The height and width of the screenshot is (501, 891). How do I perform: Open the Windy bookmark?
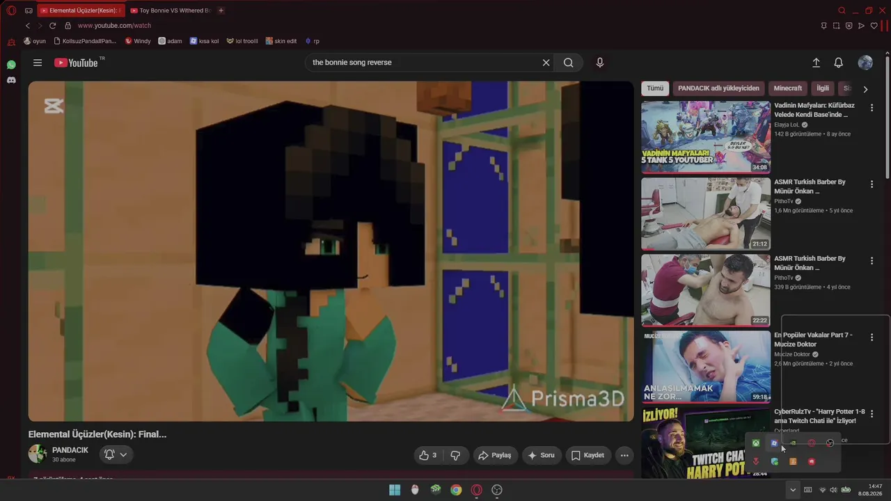[138, 41]
